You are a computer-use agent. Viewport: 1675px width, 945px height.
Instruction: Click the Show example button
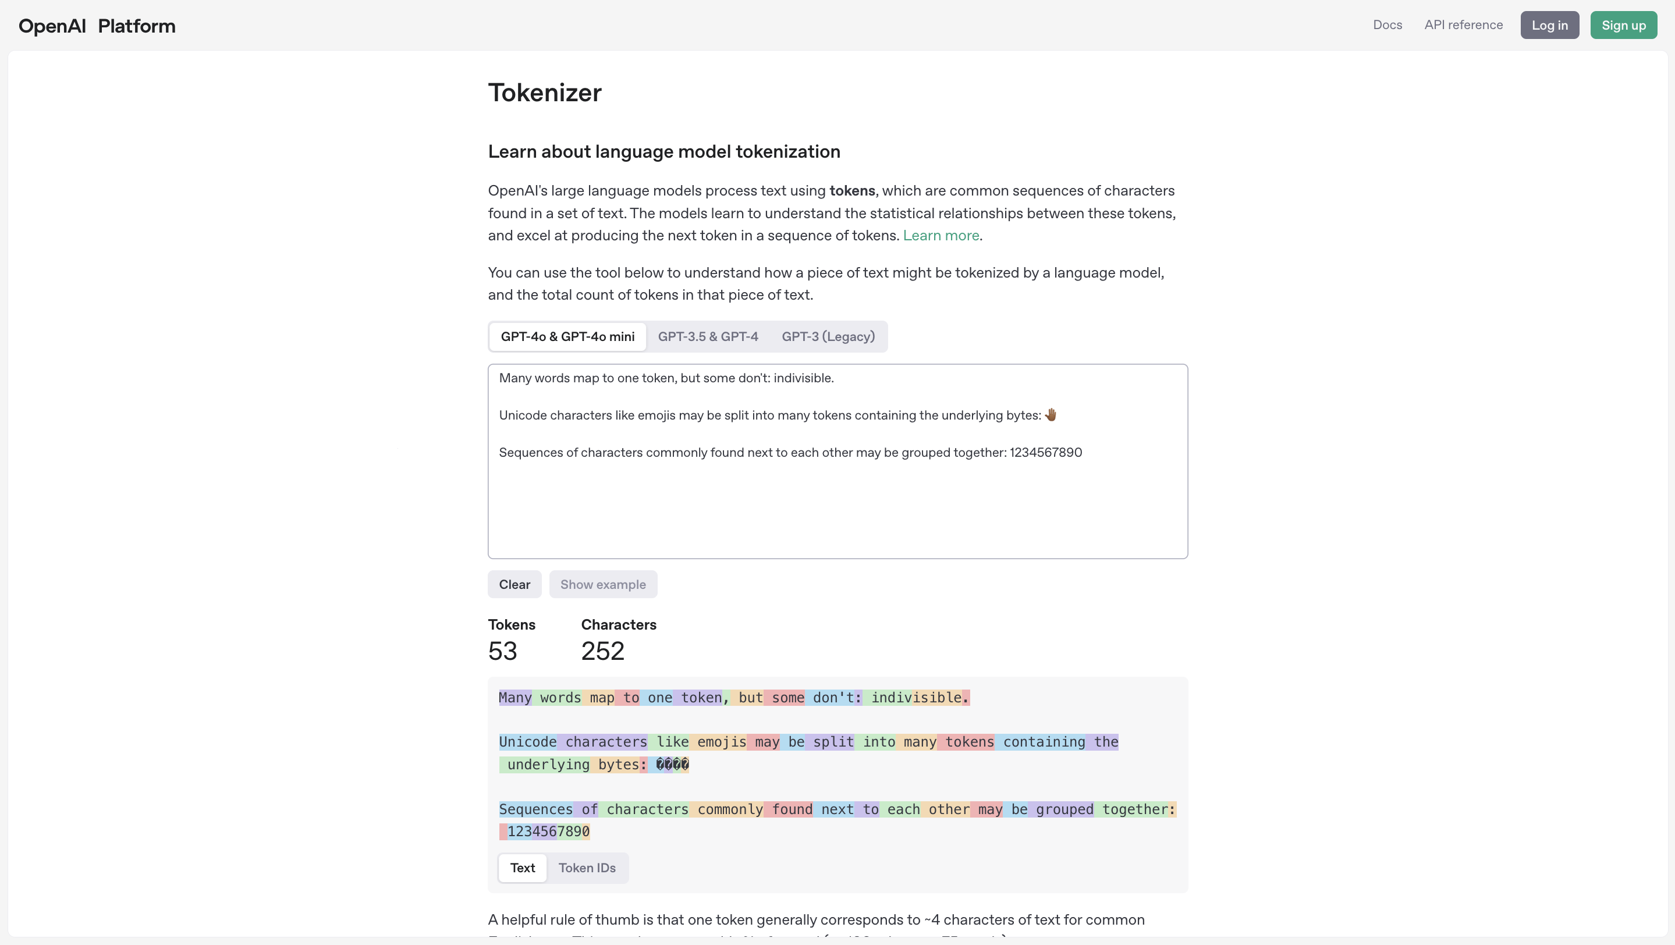point(603,584)
